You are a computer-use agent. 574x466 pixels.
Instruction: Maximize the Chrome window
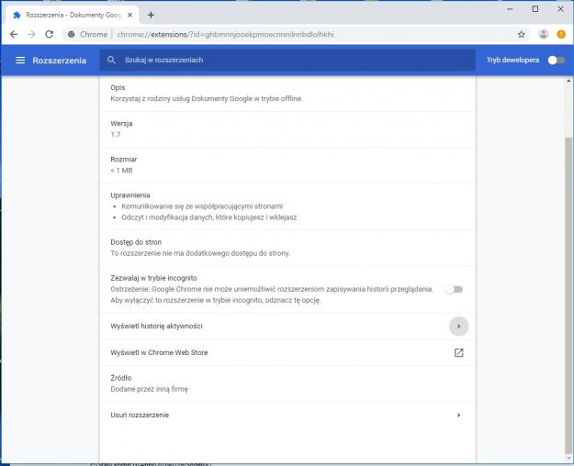pyautogui.click(x=535, y=9)
